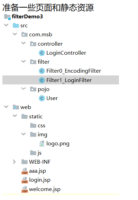Viewport: 138px width, 200px height.
Task: Click the welcome.jsp JSP icon
Action: [x=25, y=189]
